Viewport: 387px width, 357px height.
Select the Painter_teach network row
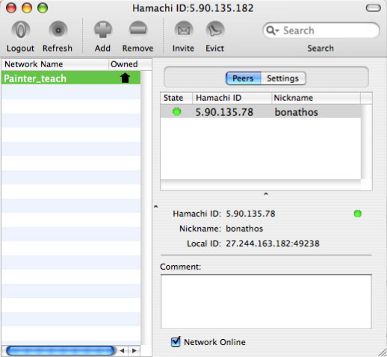[71, 78]
